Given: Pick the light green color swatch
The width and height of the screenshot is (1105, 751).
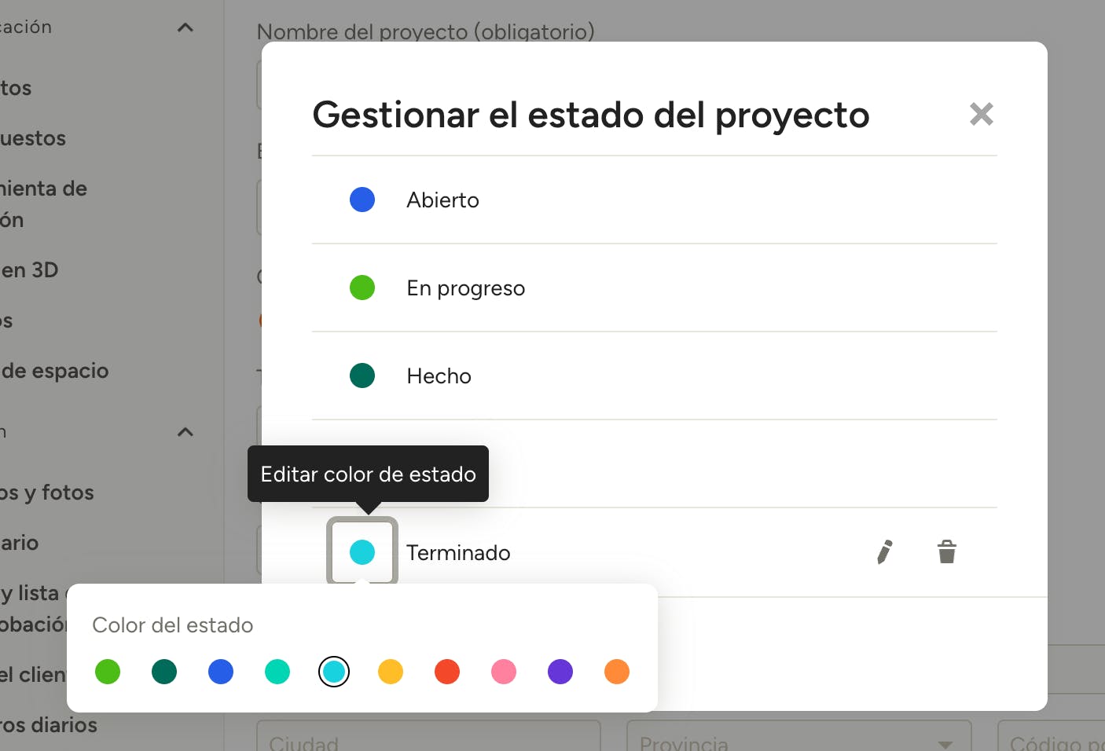Looking at the screenshot, I should tap(108, 672).
